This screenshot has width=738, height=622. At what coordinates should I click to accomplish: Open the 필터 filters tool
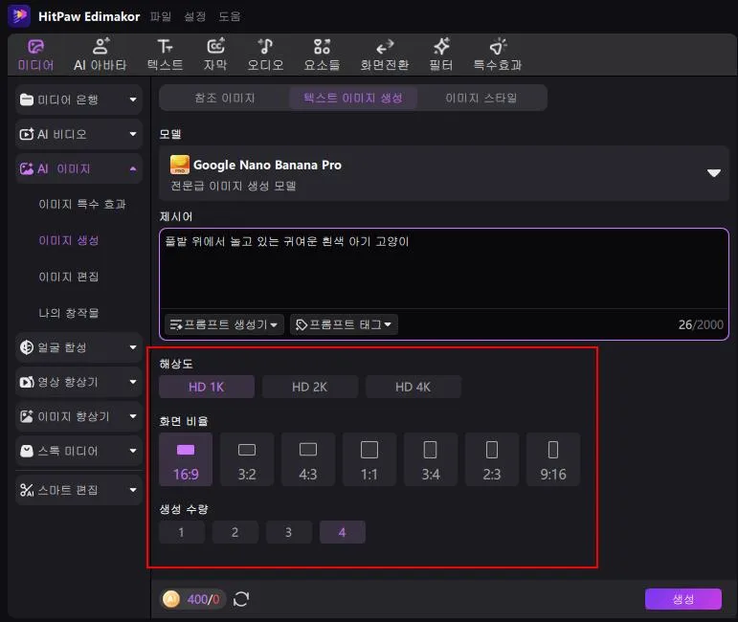pyautogui.click(x=441, y=56)
